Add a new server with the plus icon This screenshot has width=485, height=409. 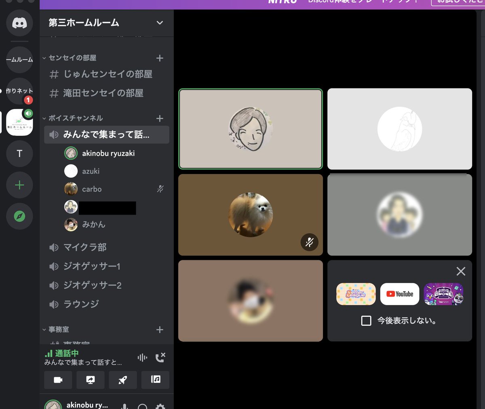(x=19, y=185)
